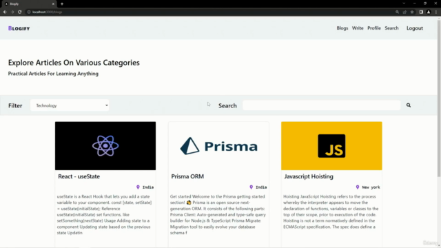Click the Logout button
This screenshot has height=248, width=441.
coord(415,28)
